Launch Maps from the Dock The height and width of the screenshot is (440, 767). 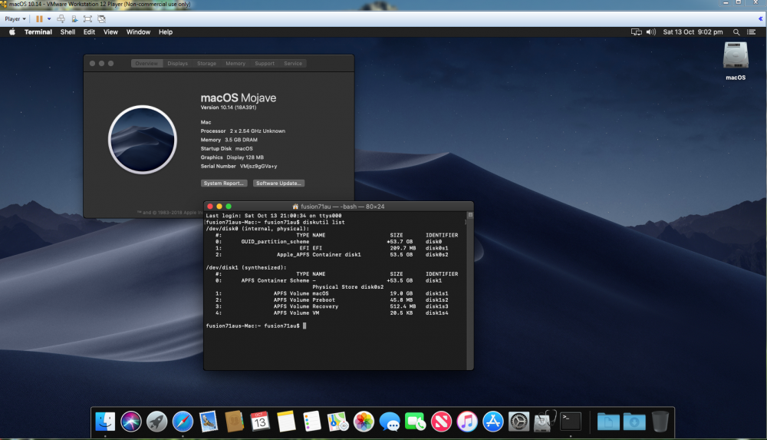(338, 422)
